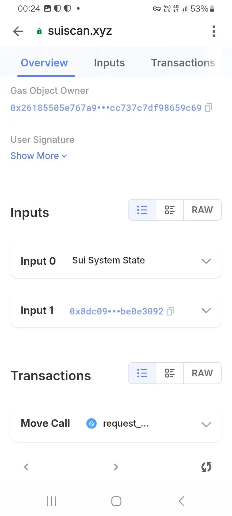Copy the Input 1 object address
232x516 pixels.
[170, 311]
